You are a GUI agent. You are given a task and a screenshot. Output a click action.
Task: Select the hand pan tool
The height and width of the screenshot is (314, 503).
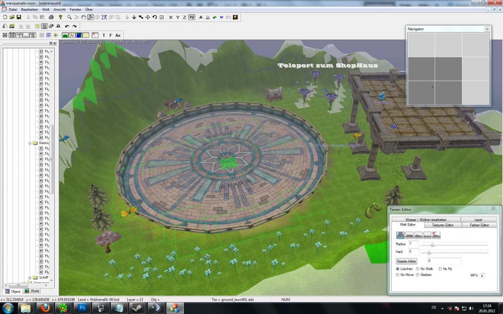[x=84, y=17]
